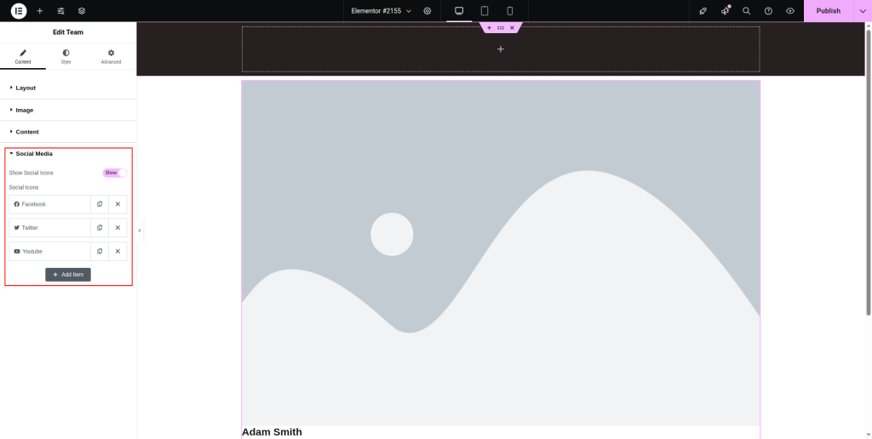Add container via section handle plus

point(490,28)
